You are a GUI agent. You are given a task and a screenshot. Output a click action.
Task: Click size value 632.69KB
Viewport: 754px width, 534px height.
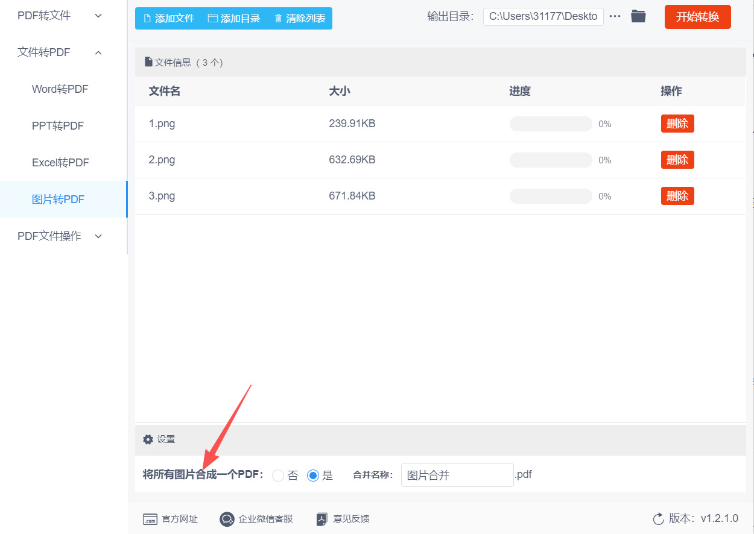[352, 160]
